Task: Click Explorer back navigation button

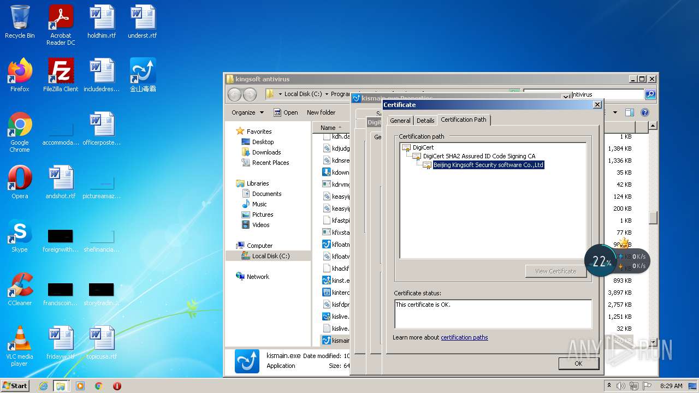Action: pyautogui.click(x=234, y=94)
